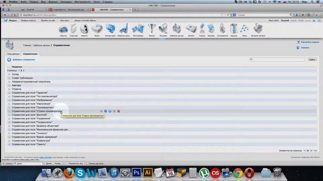The image size is (323, 181).
Task: Launch Illustrator from the Dock
Action: pos(147,173)
